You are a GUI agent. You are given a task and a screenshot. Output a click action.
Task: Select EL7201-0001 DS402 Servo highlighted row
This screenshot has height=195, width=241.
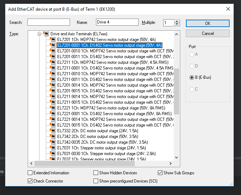109,45
